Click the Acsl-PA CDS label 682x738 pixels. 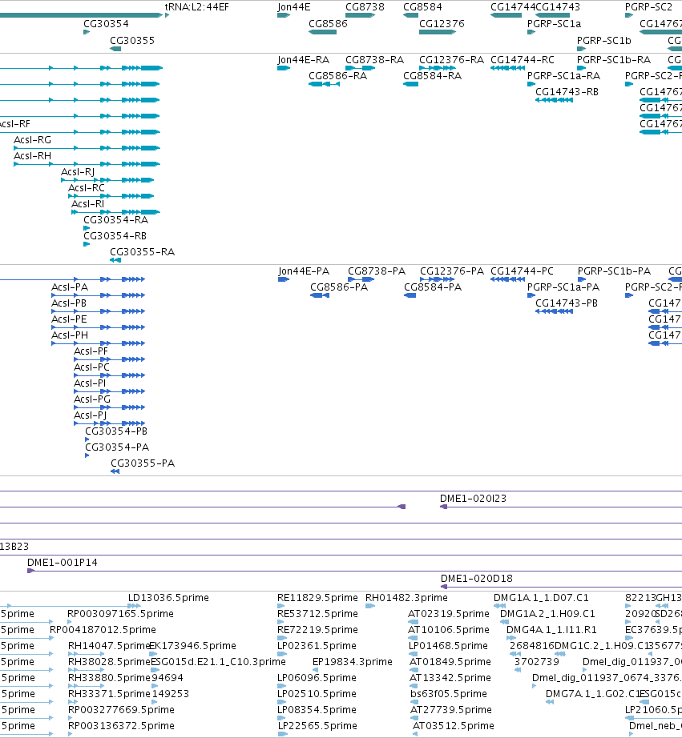click(69, 287)
